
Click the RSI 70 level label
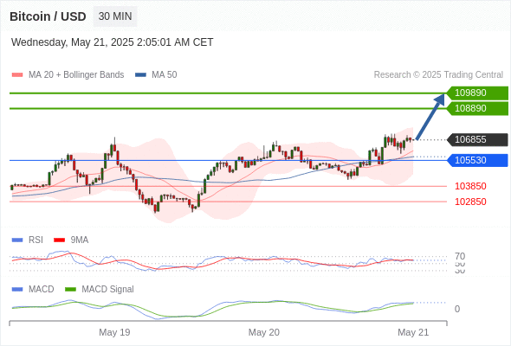pyautogui.click(x=460, y=256)
